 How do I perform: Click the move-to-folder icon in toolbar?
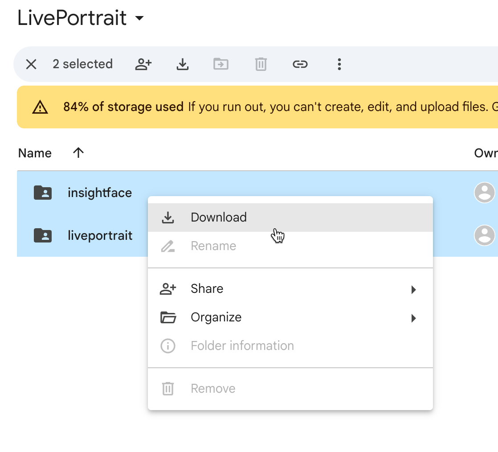tap(221, 64)
